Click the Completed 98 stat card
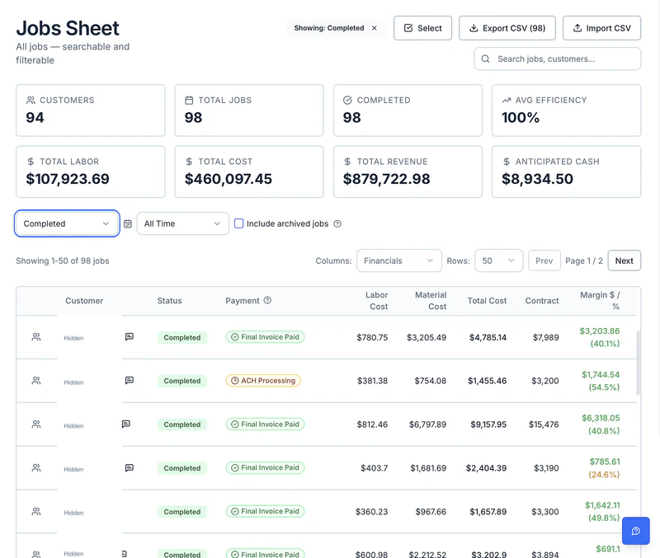This screenshot has width=660, height=558. pyautogui.click(x=408, y=110)
